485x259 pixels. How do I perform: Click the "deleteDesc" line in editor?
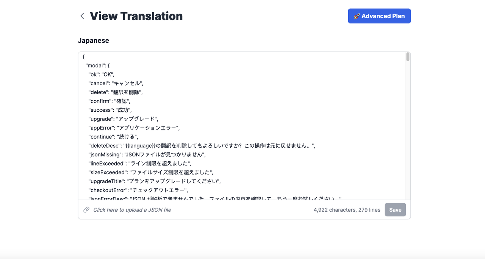click(x=202, y=145)
